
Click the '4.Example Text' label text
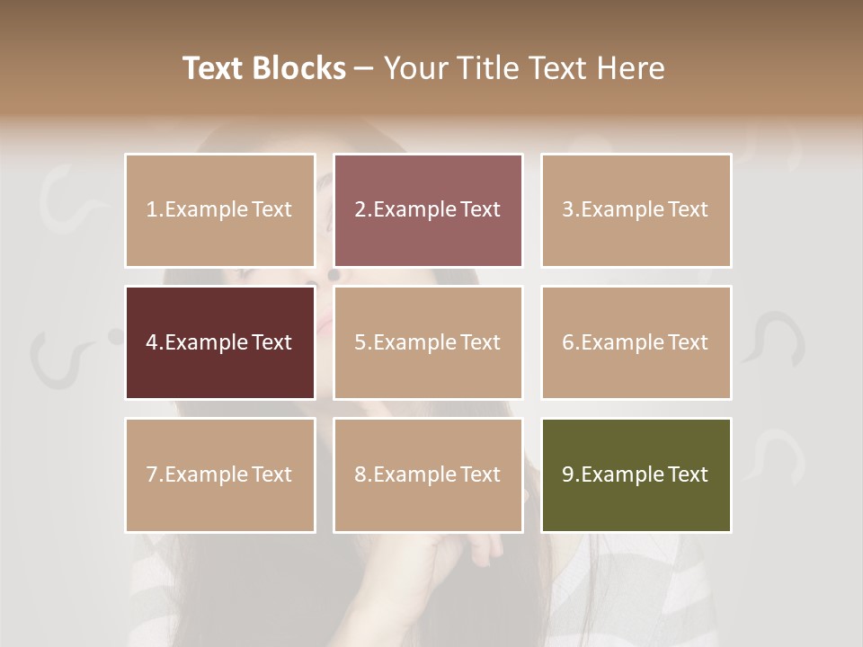pyautogui.click(x=219, y=342)
